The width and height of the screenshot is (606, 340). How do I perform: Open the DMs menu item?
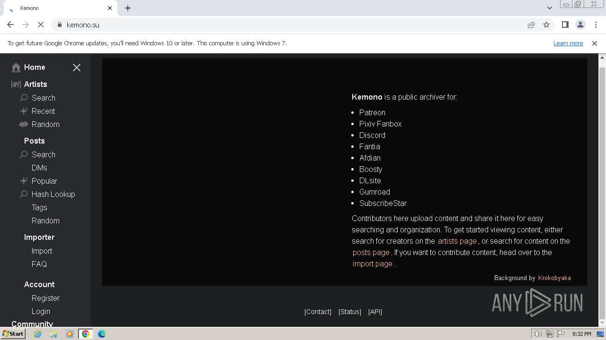pos(39,168)
